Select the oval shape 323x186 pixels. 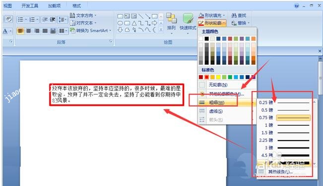click(x=120, y=23)
